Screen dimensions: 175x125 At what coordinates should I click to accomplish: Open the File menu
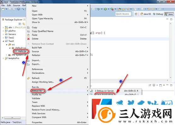pyautogui.click(x=3, y=5)
